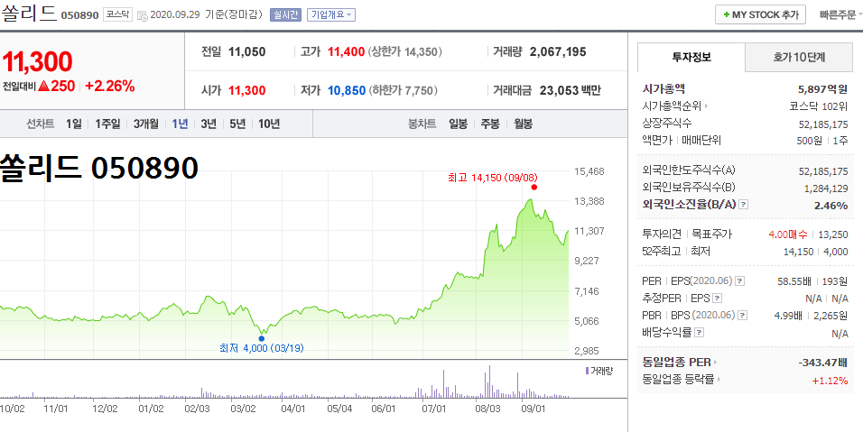Switch to 일봉 candlestick chart
The image size is (863, 432).
click(x=458, y=124)
